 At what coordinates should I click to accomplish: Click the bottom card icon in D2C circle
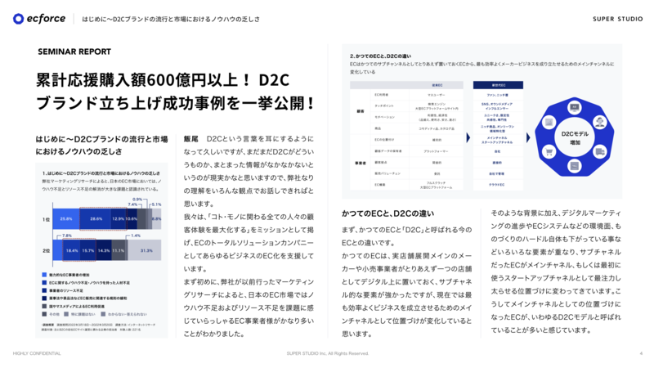pyautogui.click(x=575, y=166)
